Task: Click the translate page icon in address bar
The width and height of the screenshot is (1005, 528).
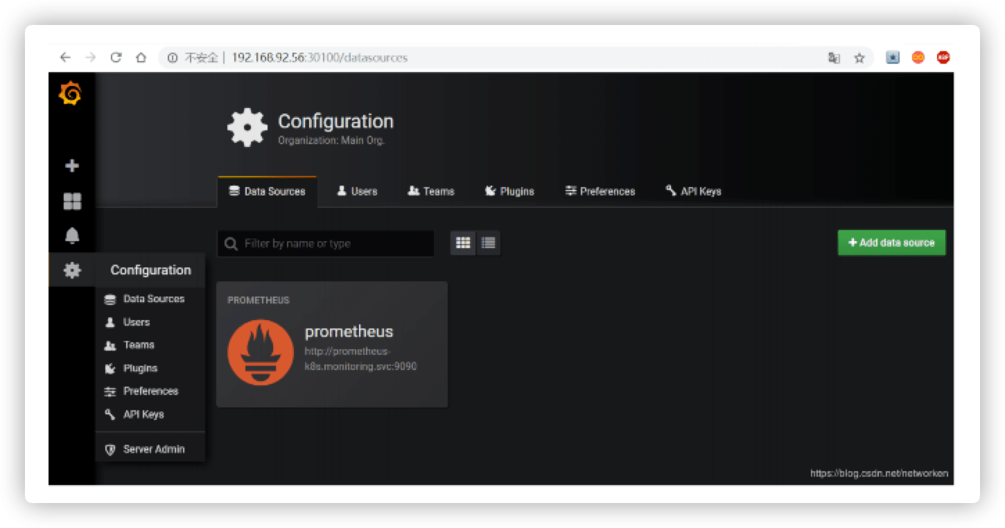Action: 834,58
